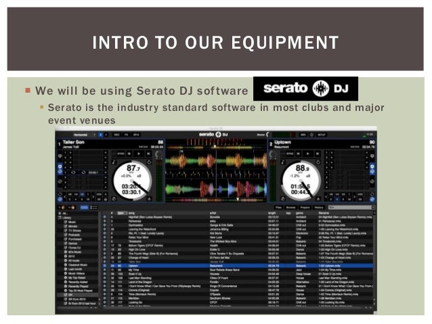Toggle keylock note icon on deck 2
Image resolution: width=432 pixels, height=324 pixels.
(283, 162)
